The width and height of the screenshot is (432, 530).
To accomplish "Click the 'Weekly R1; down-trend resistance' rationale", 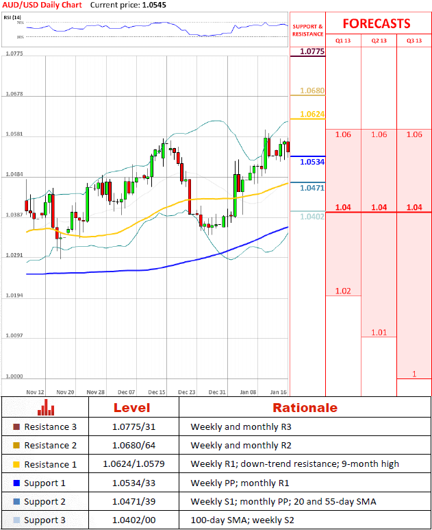I will [x=294, y=464].
